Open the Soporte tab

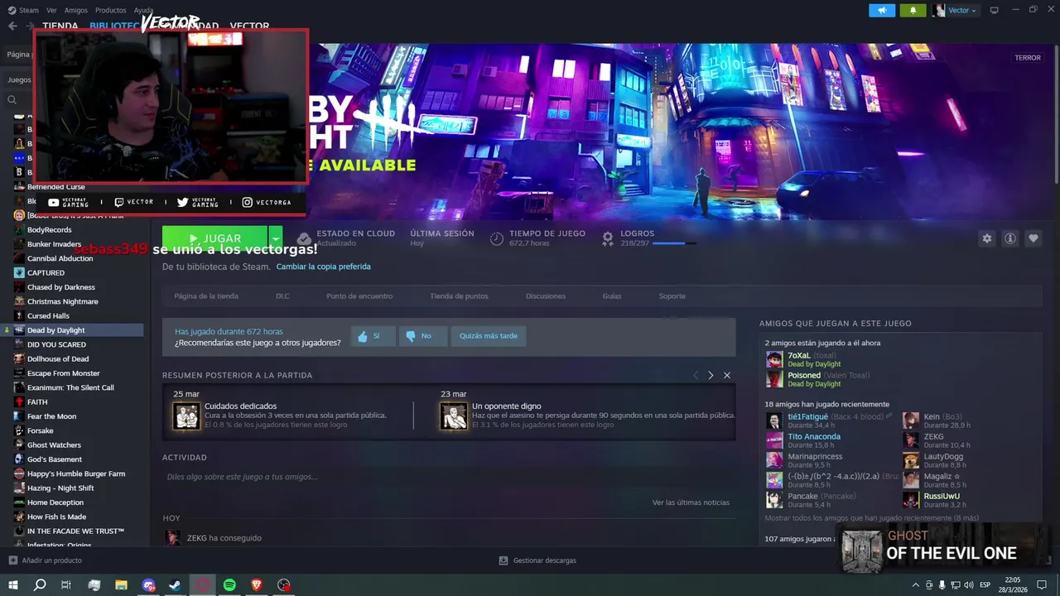(x=672, y=296)
